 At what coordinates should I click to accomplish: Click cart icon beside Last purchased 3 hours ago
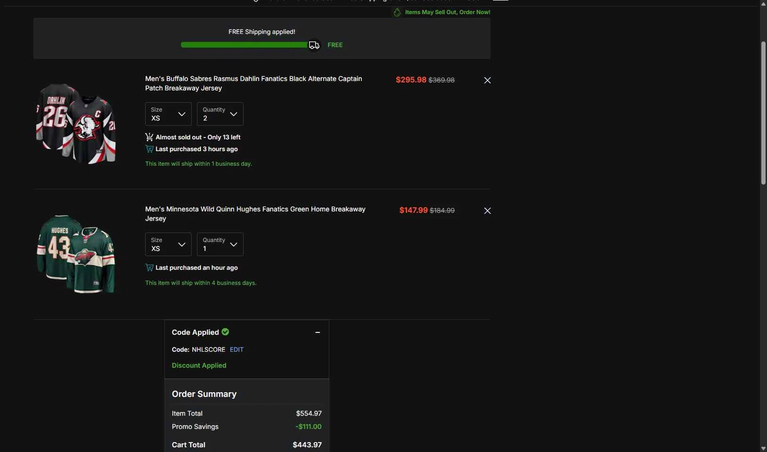[x=149, y=149]
